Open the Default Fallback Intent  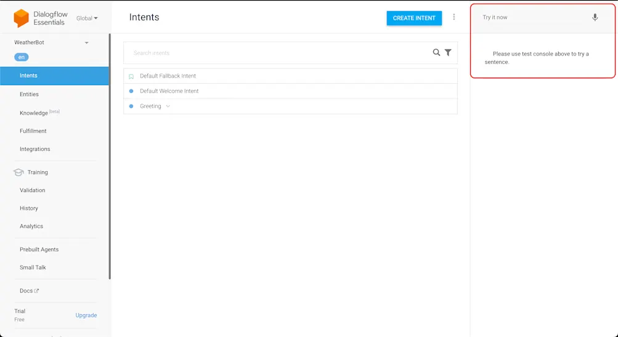(x=168, y=76)
